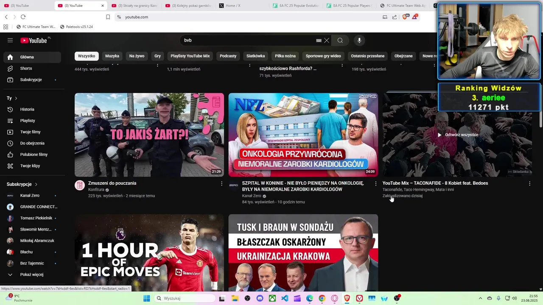This screenshot has height=305, width=543.
Task: Select the Obejrzane filter chip
Action: click(x=403, y=56)
